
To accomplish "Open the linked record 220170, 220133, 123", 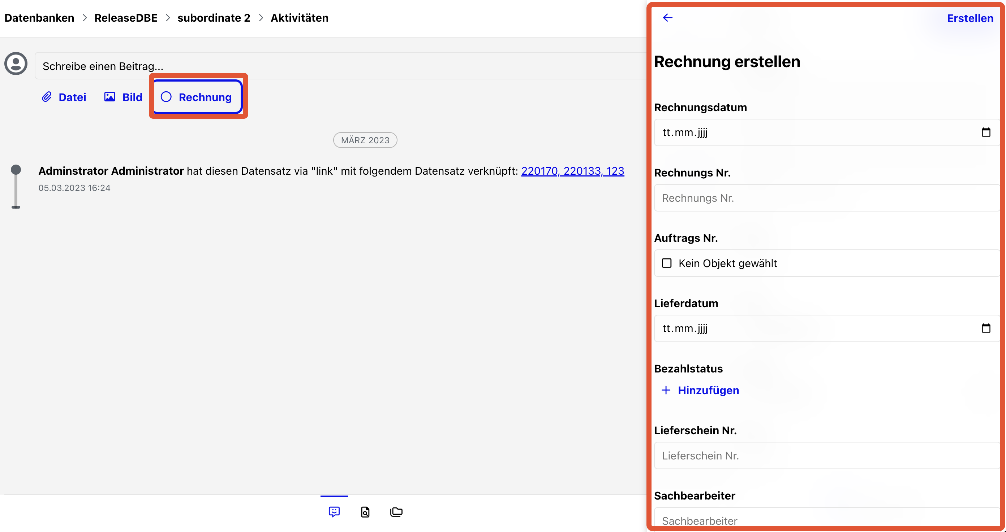I will 572,171.
